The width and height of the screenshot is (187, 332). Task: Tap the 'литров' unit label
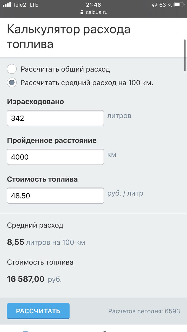pos(119,116)
